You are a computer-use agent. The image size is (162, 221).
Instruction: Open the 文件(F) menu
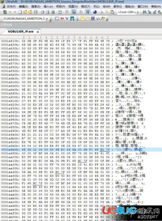click(x=11, y=6)
